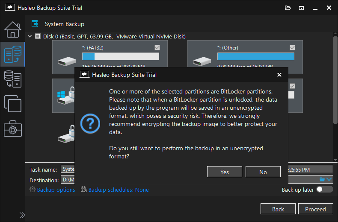Click the question mark dialog icon
The width and height of the screenshot is (338, 222).
[x=90, y=123]
